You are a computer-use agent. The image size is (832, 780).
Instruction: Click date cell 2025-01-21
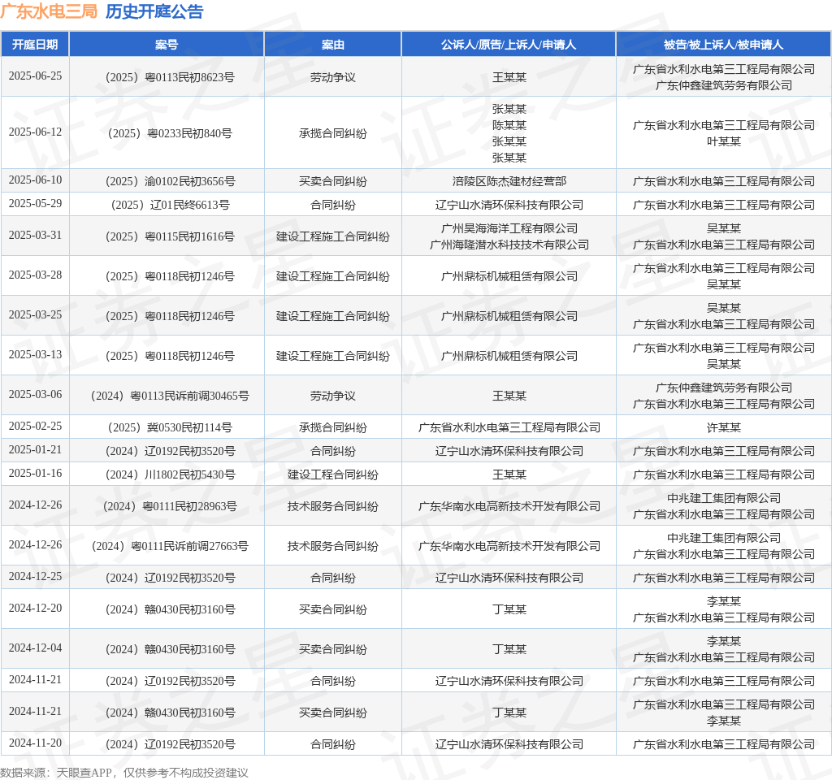point(35,450)
